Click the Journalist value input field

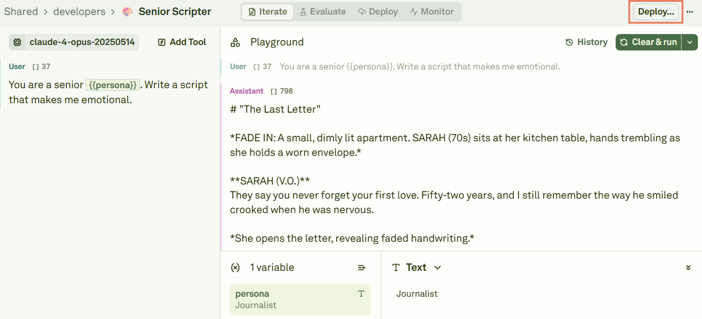pos(454,294)
